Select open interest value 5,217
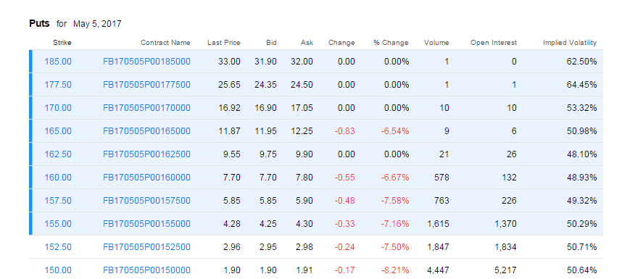 (x=505, y=270)
